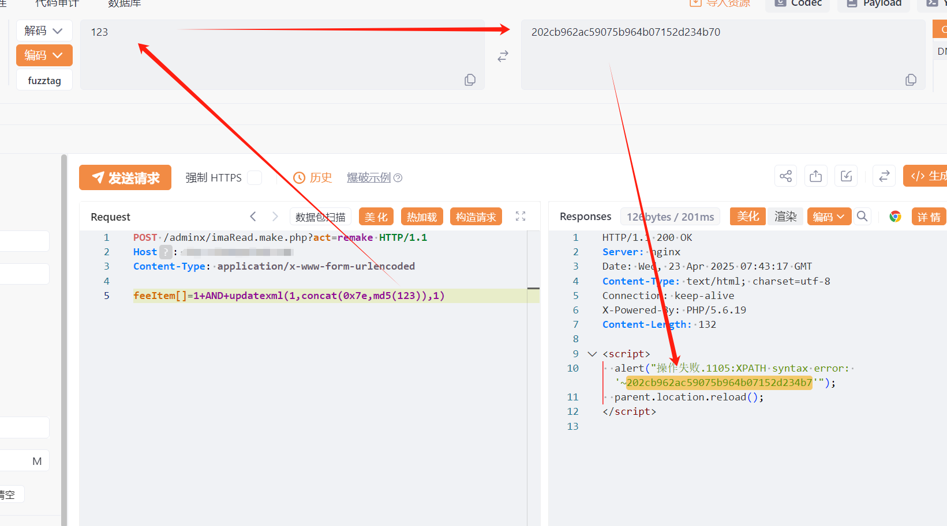Click the parent.location.reload() line
This screenshot has height=526, width=947.
tap(689, 397)
